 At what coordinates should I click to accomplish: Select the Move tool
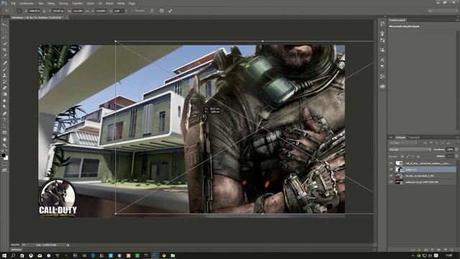(4, 24)
